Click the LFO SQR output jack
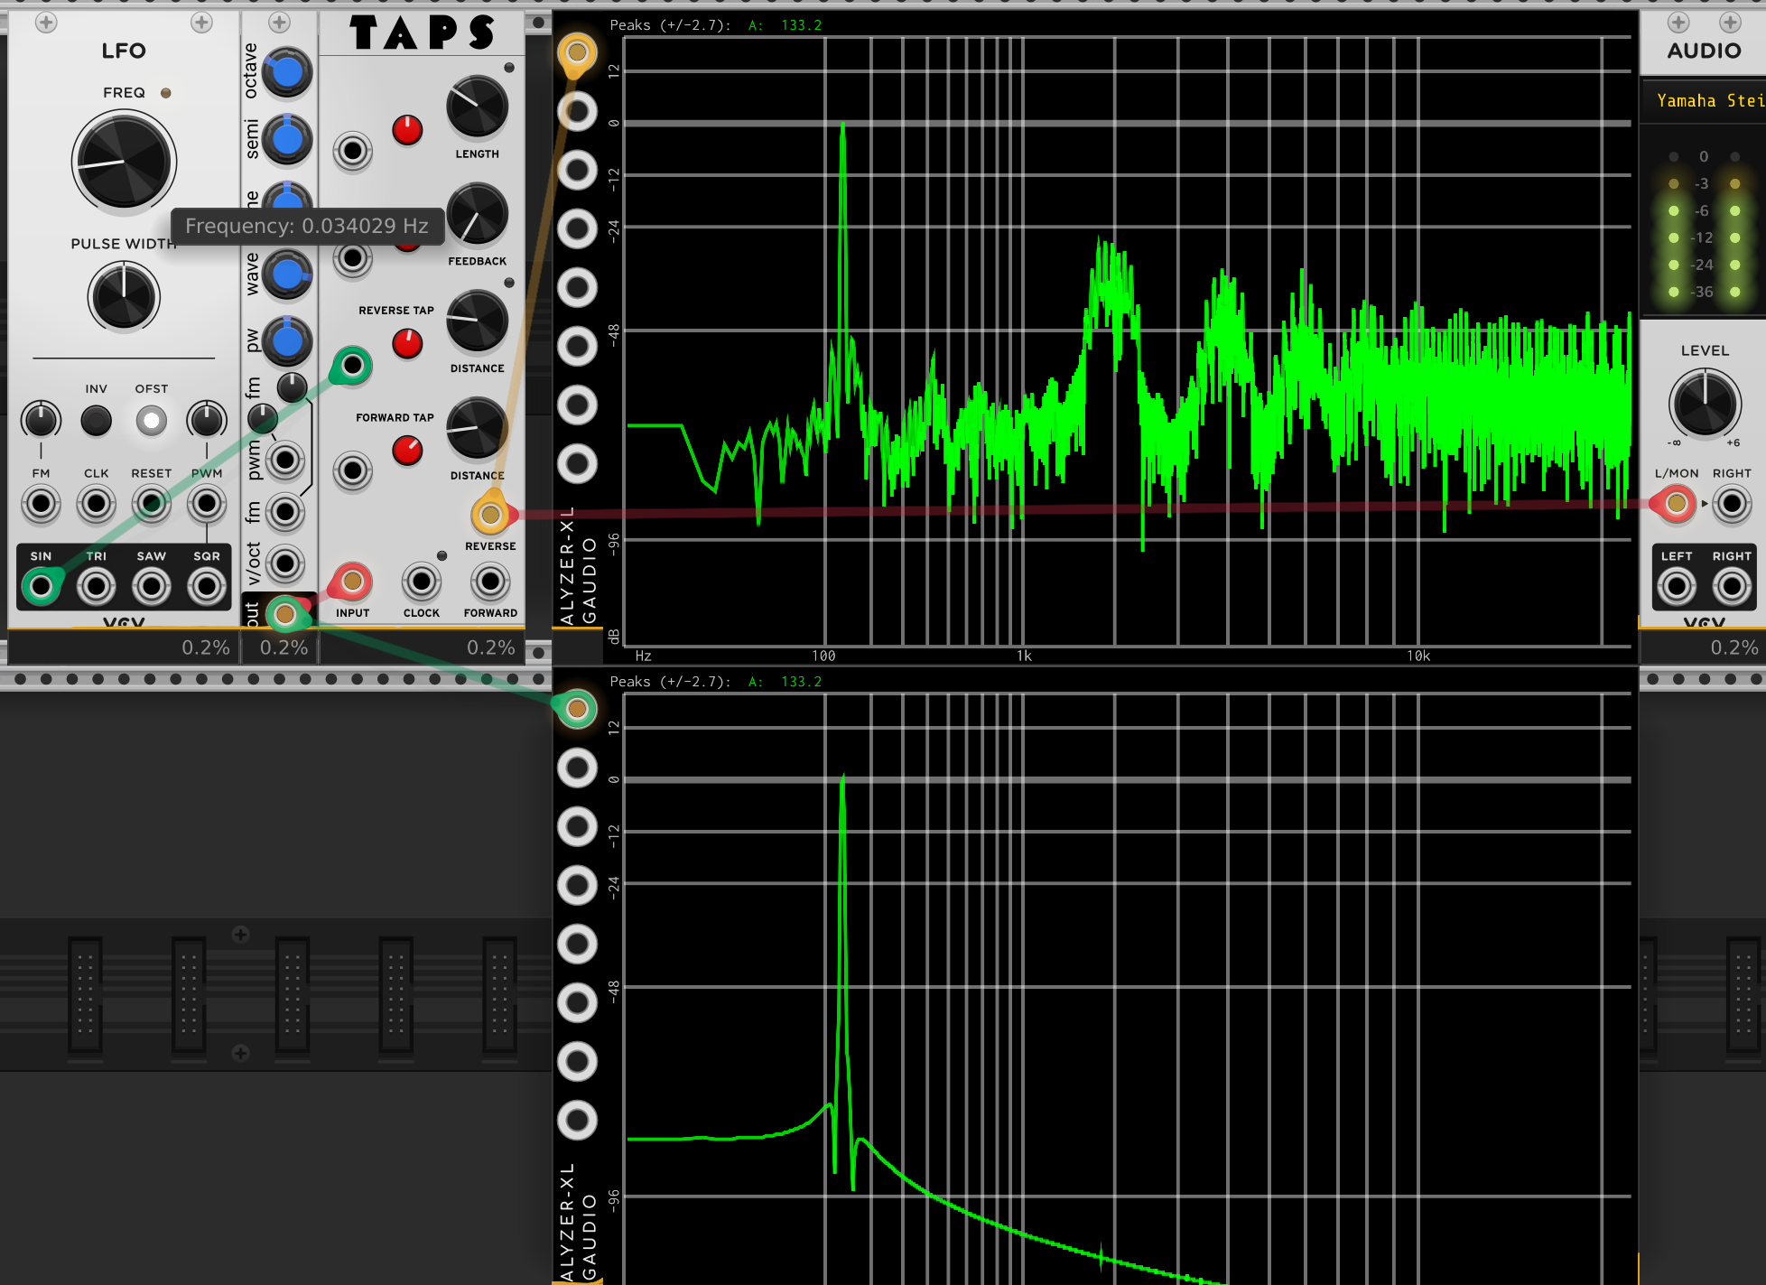Screen dimensions: 1766x1285 point(206,587)
